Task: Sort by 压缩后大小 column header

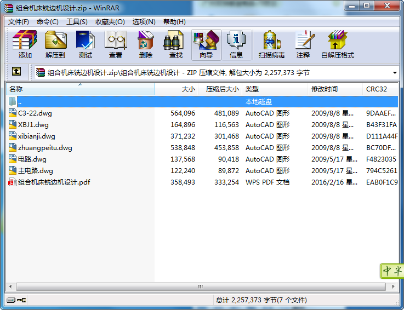Action: [222, 89]
